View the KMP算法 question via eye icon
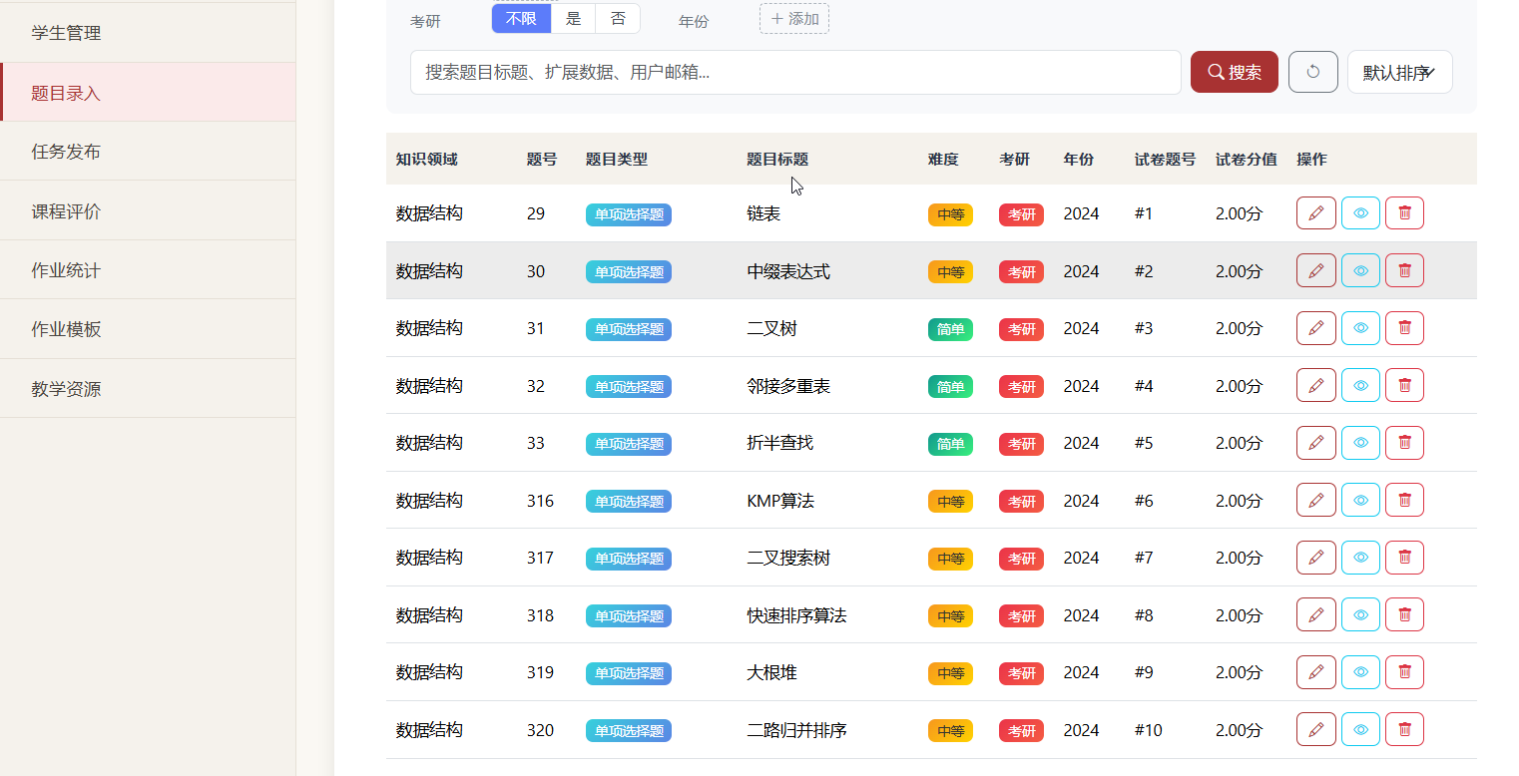This screenshot has height=776, width=1519. click(x=1360, y=500)
